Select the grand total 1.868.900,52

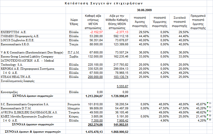pos(120,132)
